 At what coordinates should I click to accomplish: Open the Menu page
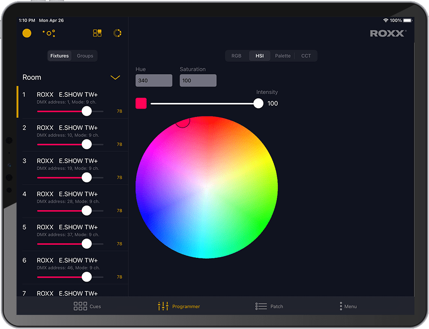pyautogui.click(x=348, y=306)
